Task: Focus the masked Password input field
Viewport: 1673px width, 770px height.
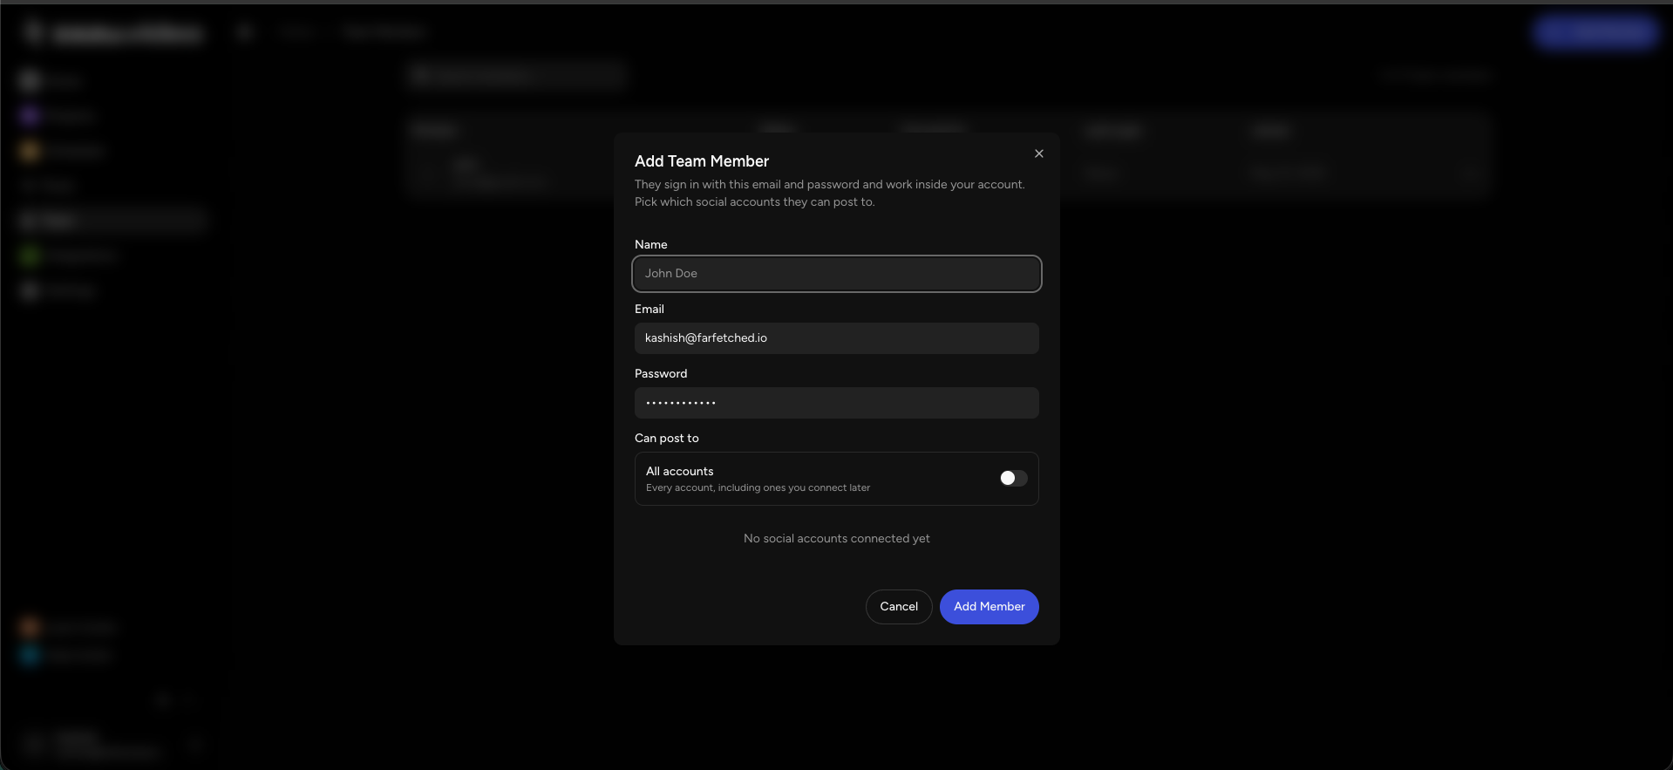Action: pos(836,403)
